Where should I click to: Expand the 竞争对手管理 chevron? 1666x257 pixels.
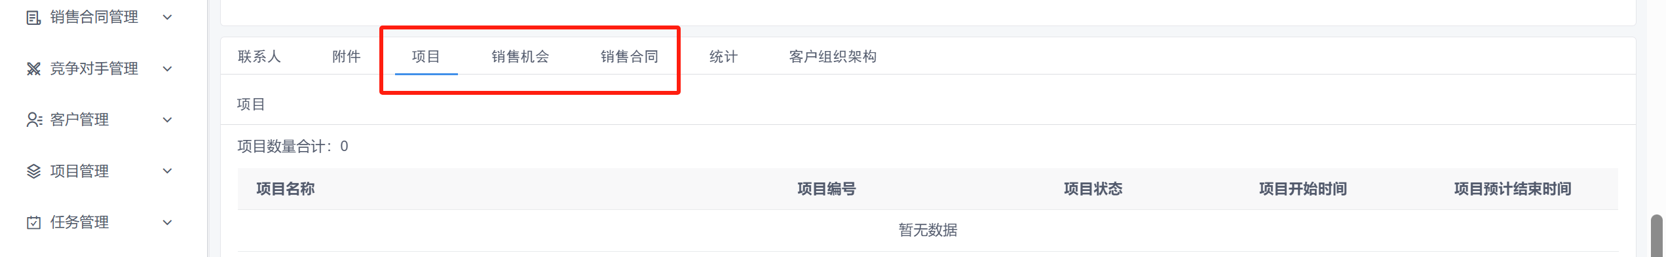pyautogui.click(x=168, y=69)
